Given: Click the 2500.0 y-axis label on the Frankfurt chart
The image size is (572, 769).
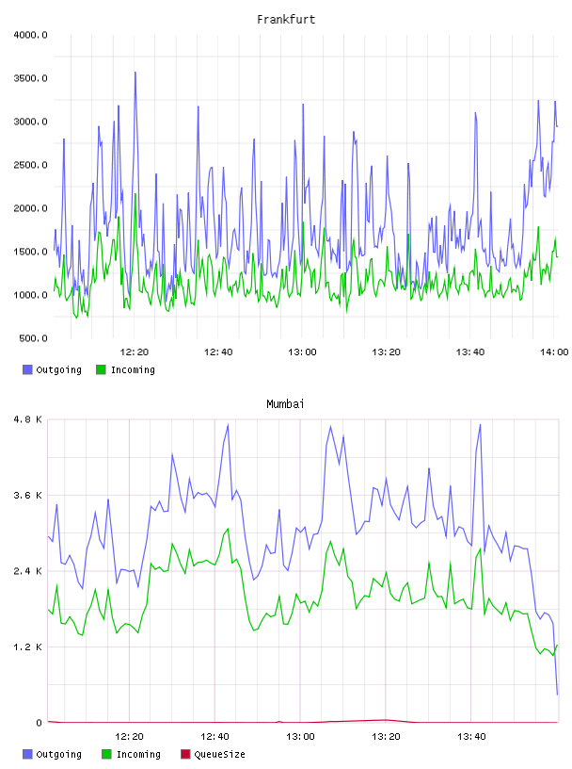Looking at the screenshot, I should [x=30, y=165].
